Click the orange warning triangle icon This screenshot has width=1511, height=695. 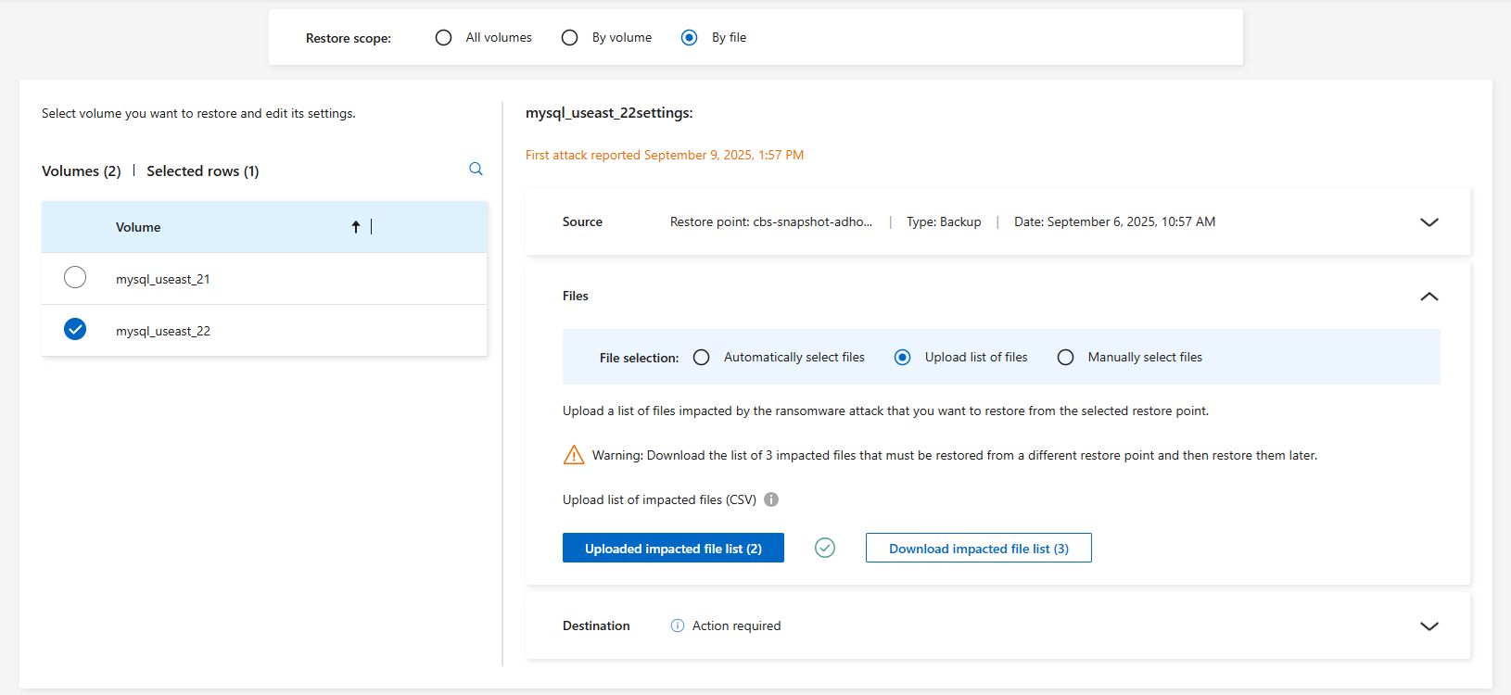point(574,455)
